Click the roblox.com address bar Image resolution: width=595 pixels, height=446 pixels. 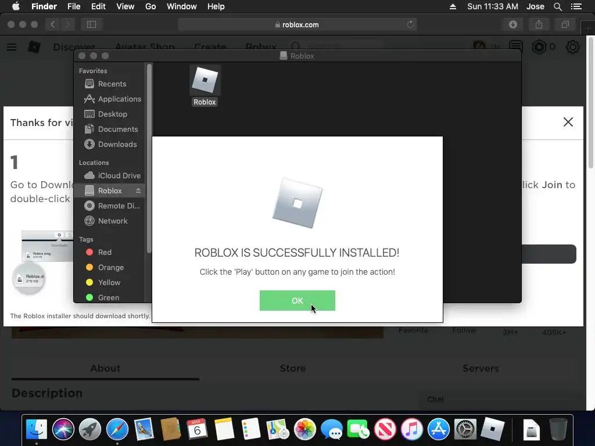297,24
